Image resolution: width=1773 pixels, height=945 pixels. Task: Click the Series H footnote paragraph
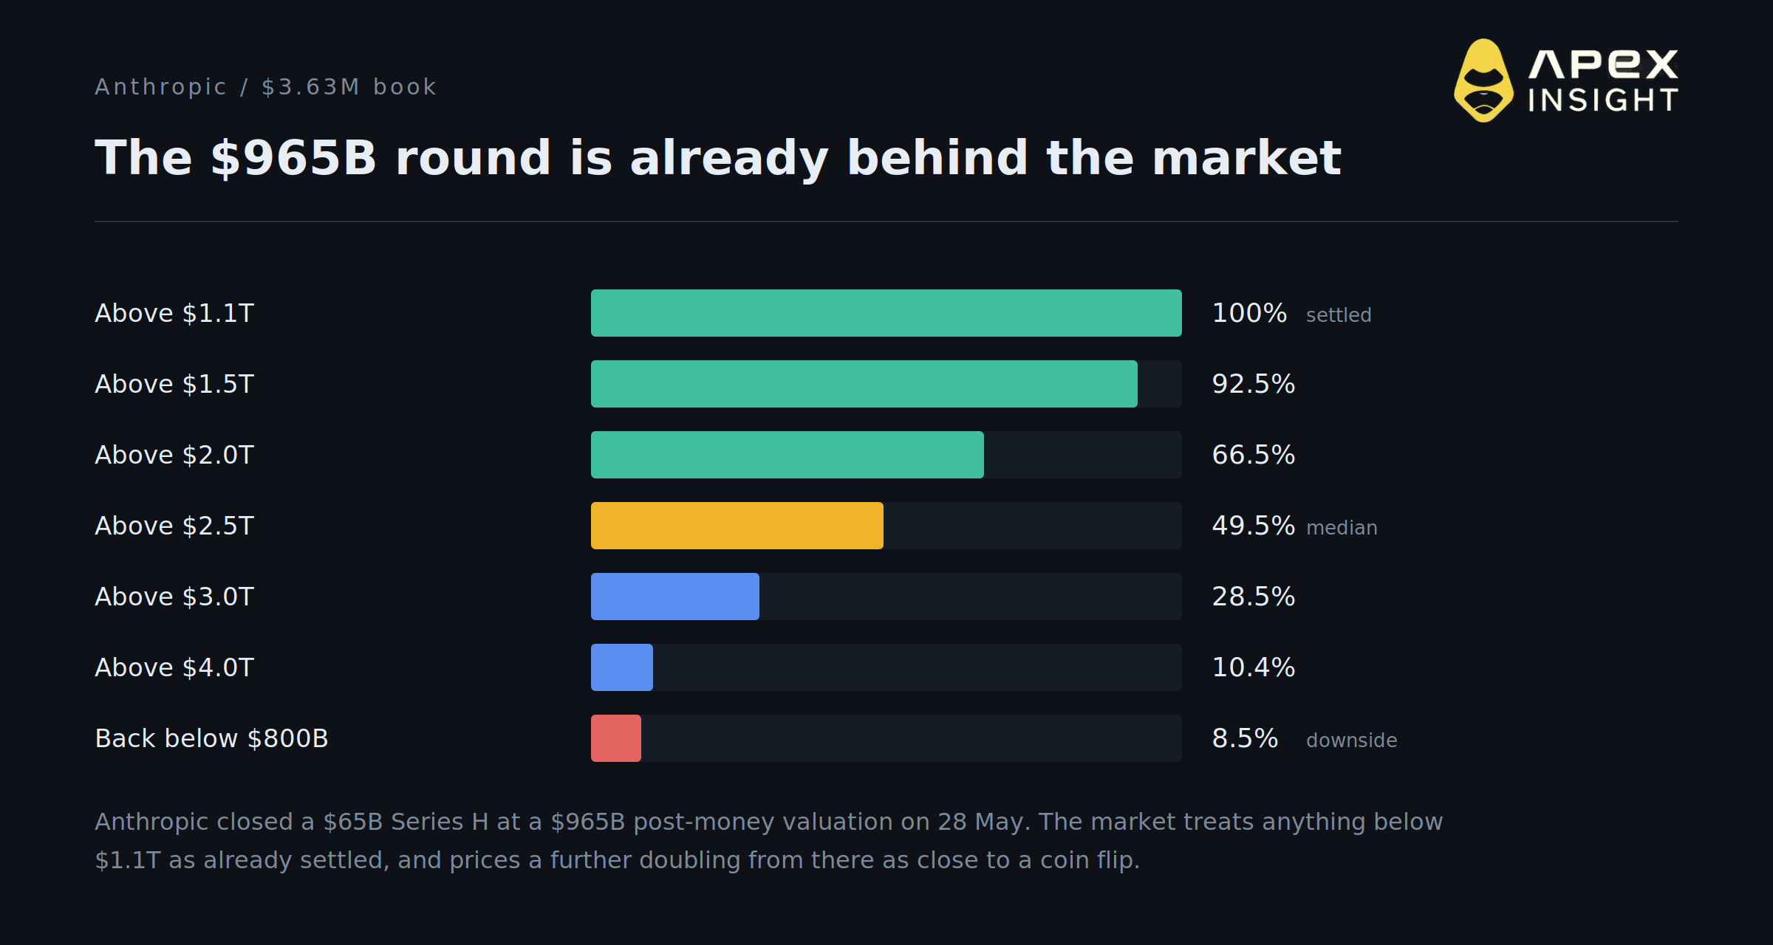(x=768, y=841)
